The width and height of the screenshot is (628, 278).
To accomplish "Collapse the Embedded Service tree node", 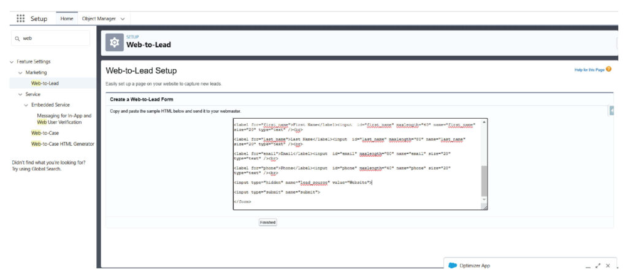I will (26, 105).
